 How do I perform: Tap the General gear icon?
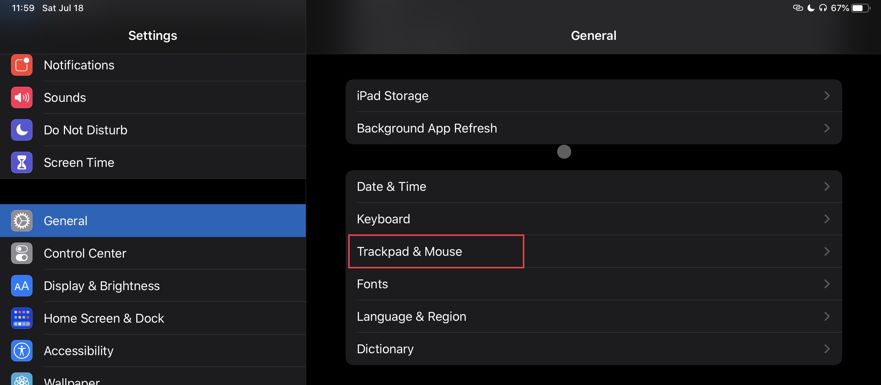(x=22, y=221)
